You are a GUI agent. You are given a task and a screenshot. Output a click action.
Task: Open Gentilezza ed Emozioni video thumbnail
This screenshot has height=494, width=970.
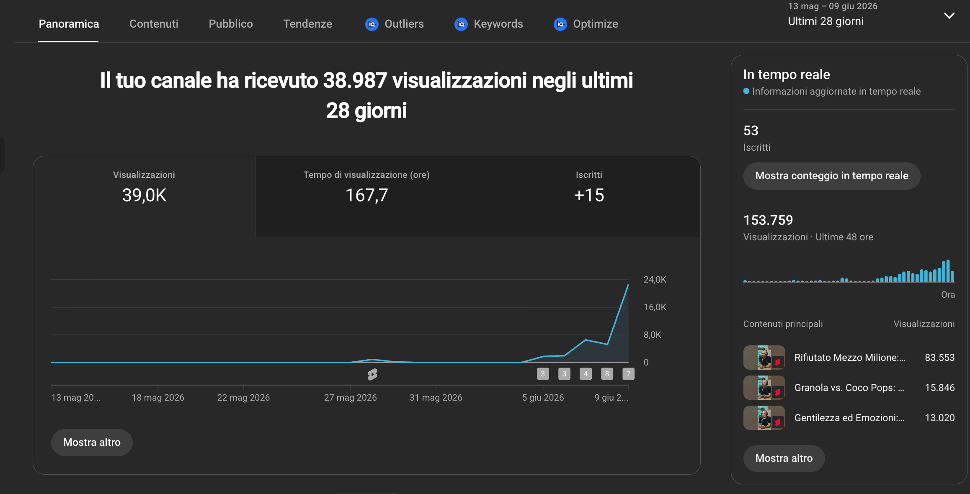click(764, 418)
